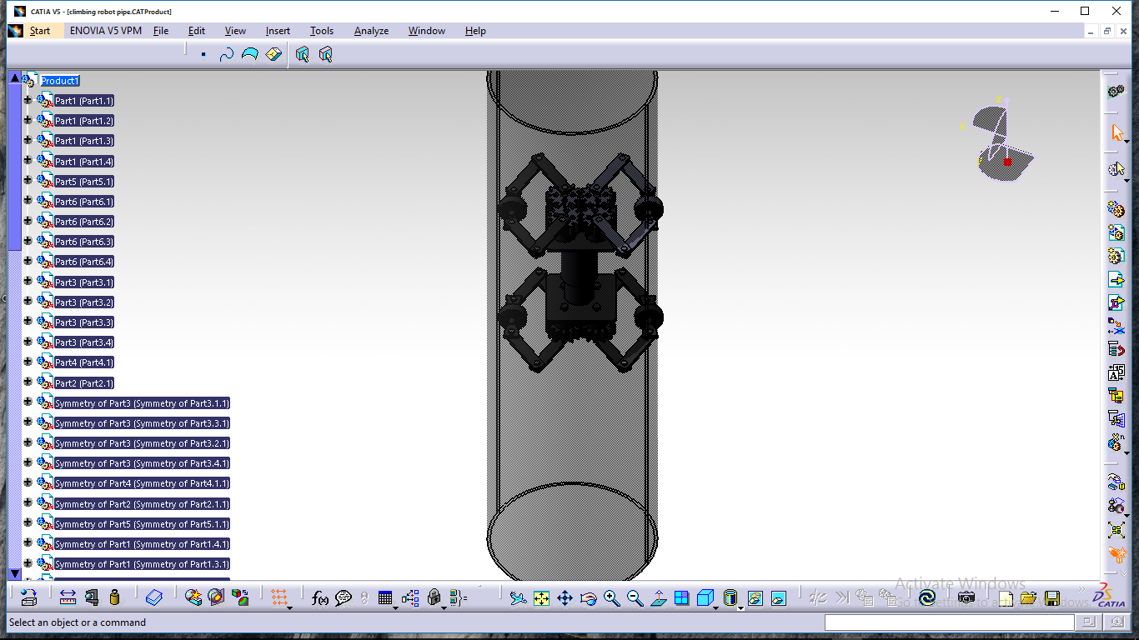The image size is (1139, 640).
Task: Expand the Part5 (Part5.1) node
Action: 28,181
